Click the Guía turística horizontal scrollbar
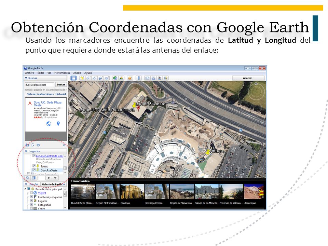328x246 pixels. (120, 208)
